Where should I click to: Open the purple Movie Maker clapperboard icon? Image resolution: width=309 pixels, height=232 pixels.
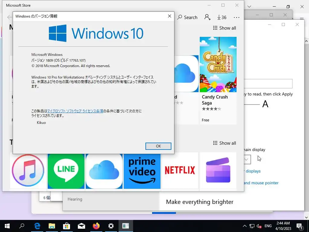click(218, 170)
